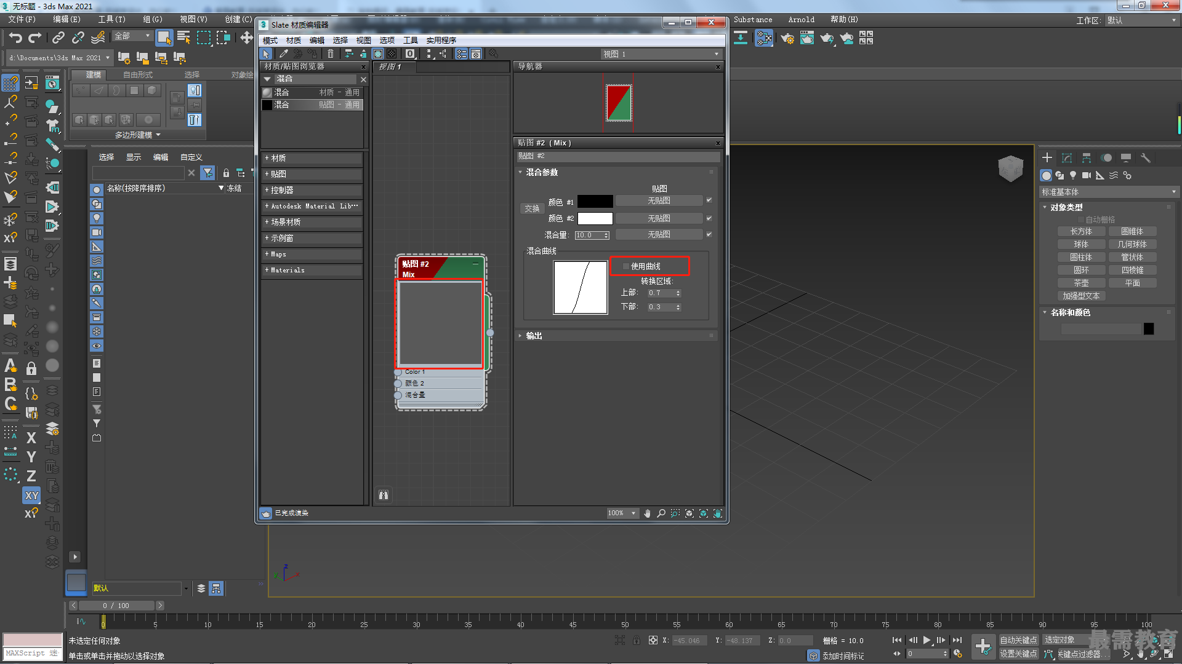
Task: Click the Redo arrow in main toolbar
Action: 35,38
